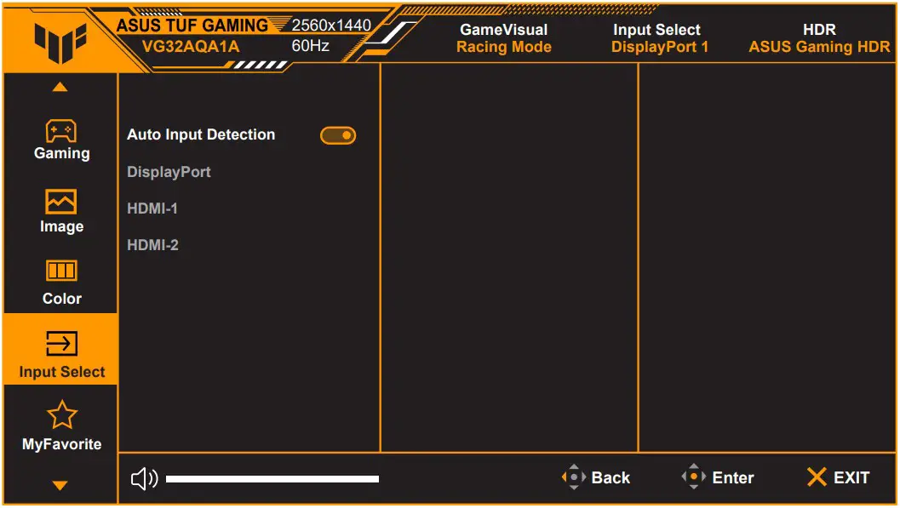900x508 pixels.
Task: Click the orange X exit icon
Action: pos(817,477)
